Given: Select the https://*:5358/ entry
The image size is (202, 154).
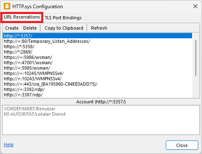Looking at the screenshot, I should pyautogui.click(x=97, y=47).
